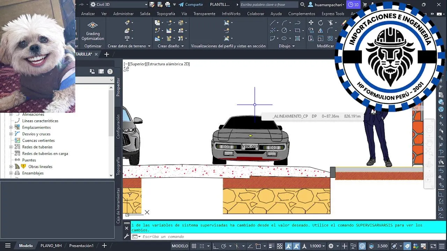This screenshot has width=447, height=251.
Task: Click the clean screen icon in status bar
Action: tap(433, 246)
